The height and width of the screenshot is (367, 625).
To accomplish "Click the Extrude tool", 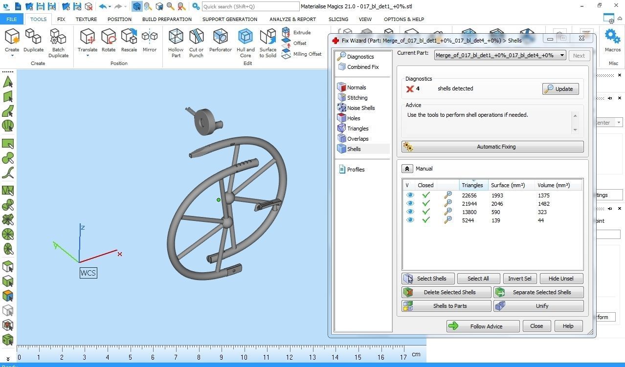I will (x=296, y=32).
